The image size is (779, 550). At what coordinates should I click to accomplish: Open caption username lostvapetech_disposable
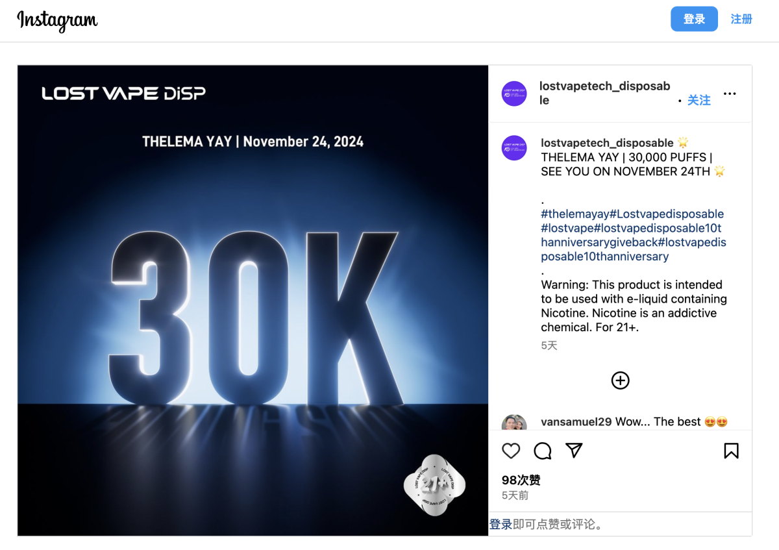pyautogui.click(x=607, y=143)
